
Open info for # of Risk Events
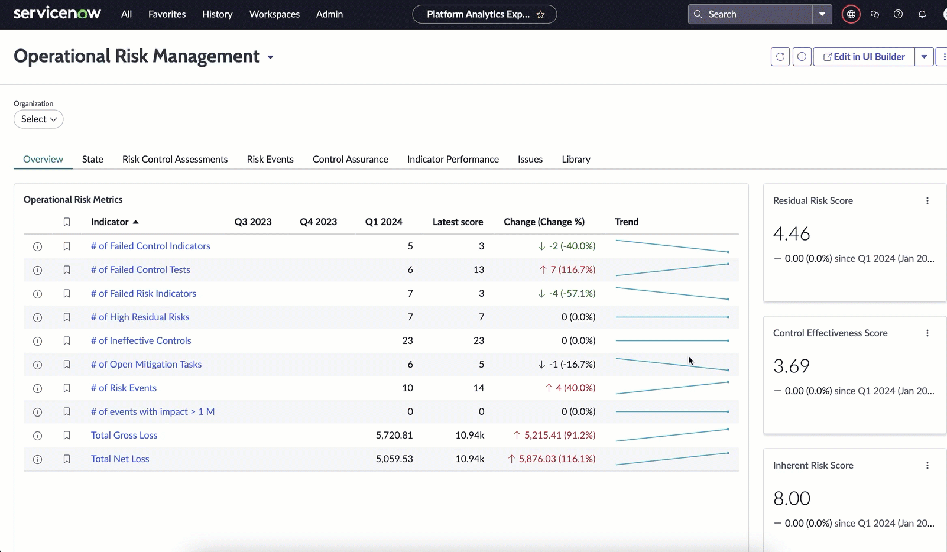[x=37, y=388]
